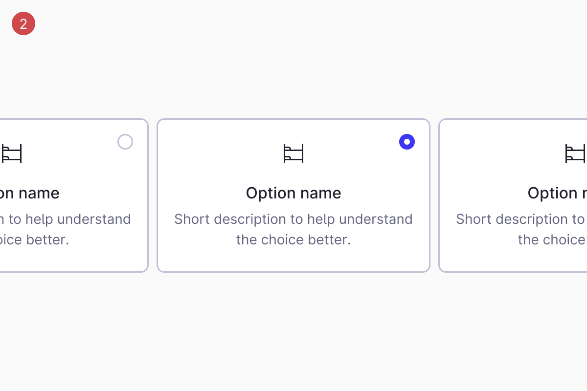Click the empty circular radio indicator
The width and height of the screenshot is (587, 391).
(x=125, y=142)
